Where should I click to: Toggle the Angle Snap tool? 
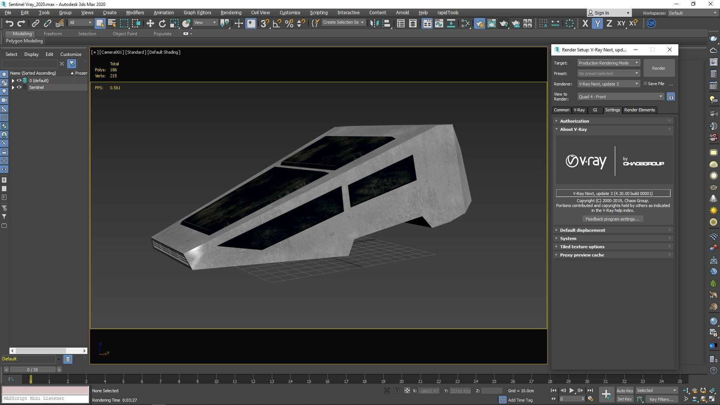277,23
